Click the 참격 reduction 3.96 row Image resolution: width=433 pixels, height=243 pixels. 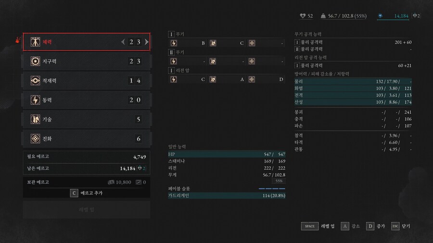point(353,135)
